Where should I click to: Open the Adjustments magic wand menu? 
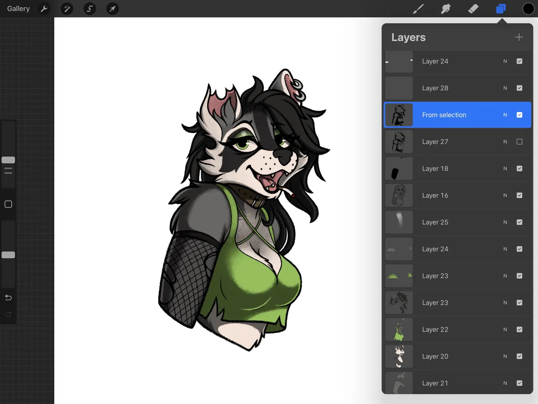[67, 8]
